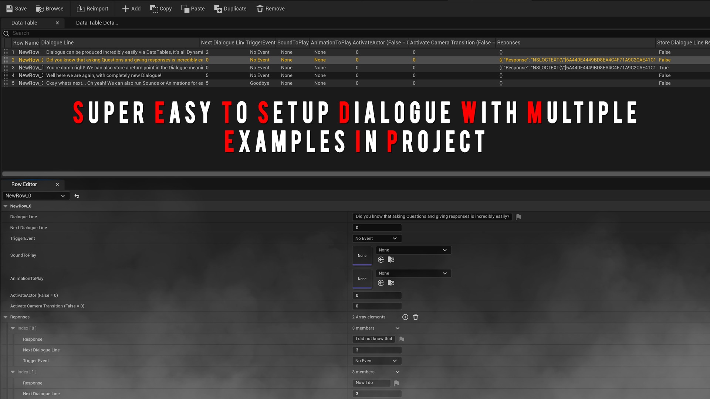The height and width of the screenshot is (399, 710).
Task: Switch to the Data Table Details tab
Action: pos(97,23)
